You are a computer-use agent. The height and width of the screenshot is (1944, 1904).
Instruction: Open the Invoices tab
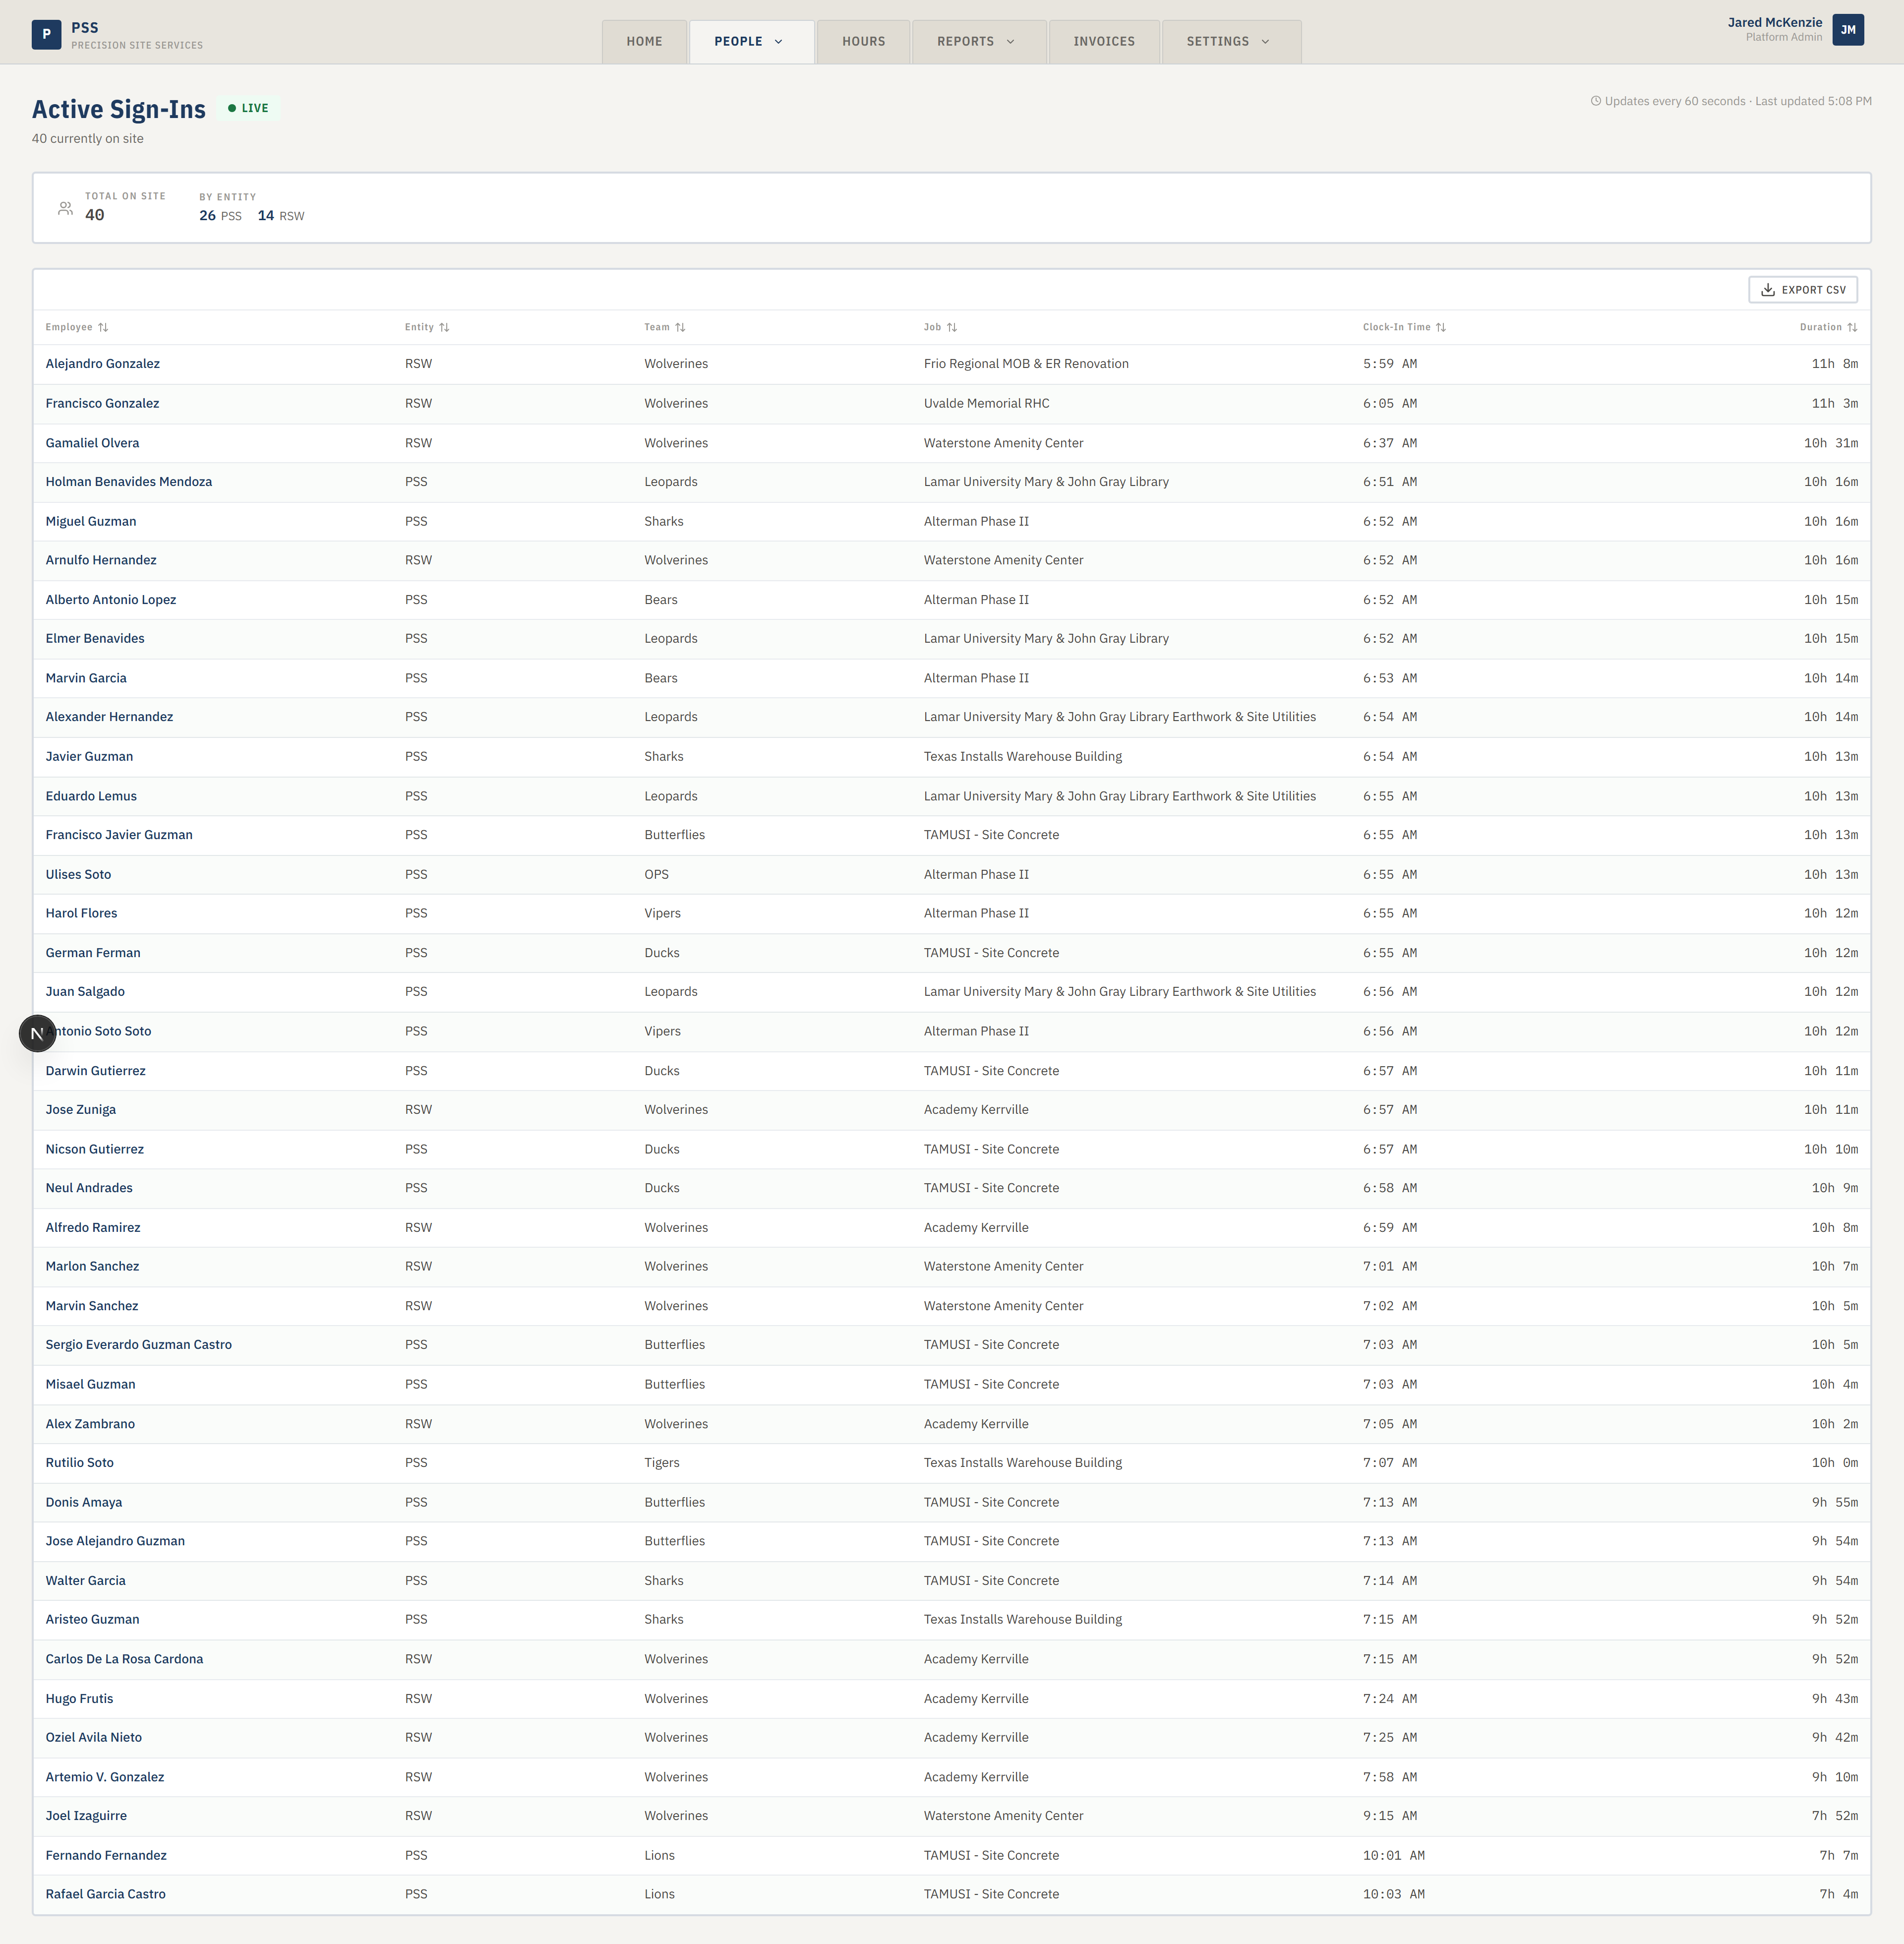1104,42
